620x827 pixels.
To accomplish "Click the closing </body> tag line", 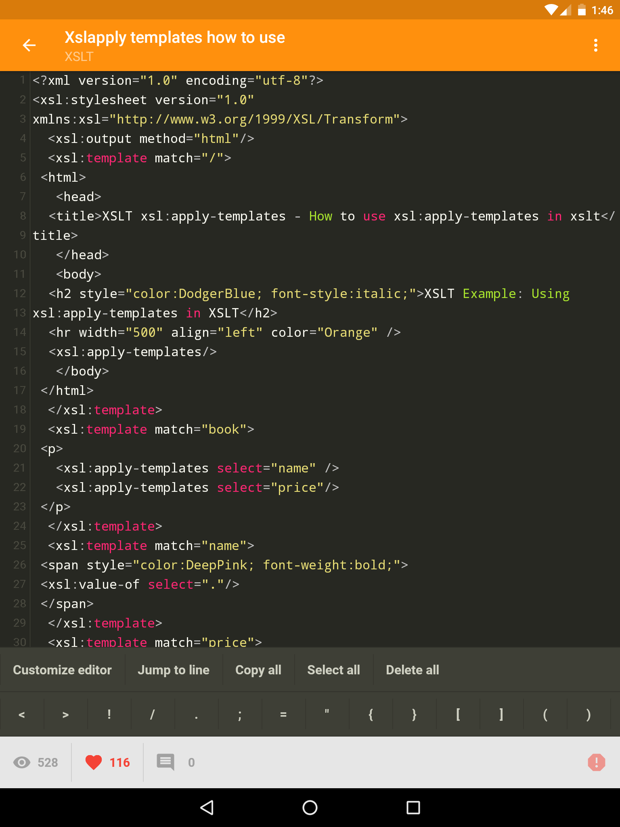I will click(82, 371).
